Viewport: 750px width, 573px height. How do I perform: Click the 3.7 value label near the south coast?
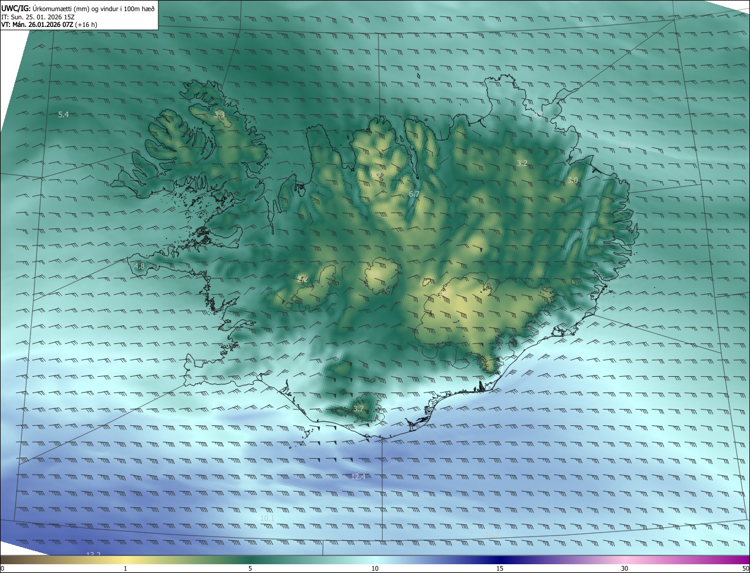tap(359, 409)
